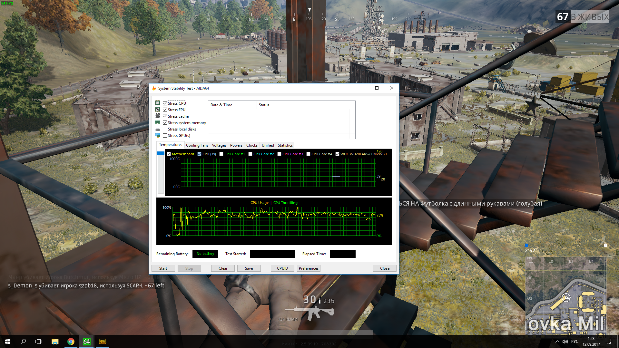Show CPU Core #1 temperature
Viewport: 619px width, 348px height.
pyautogui.click(x=221, y=154)
